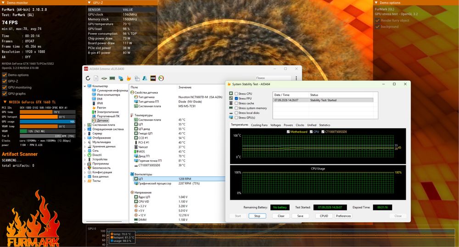Enable Stress system memory checkbox
The image size is (459, 247).
pos(236,108)
